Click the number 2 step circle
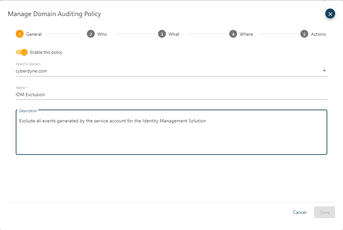Screen dimensions: 343x230 tap(91, 34)
